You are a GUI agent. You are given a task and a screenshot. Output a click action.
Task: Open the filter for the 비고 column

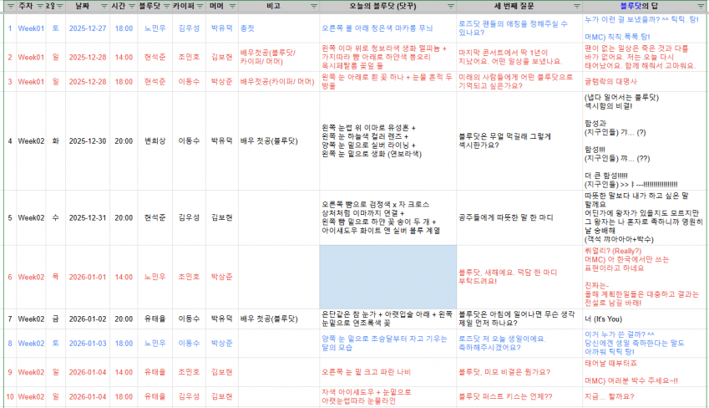pos(314,7)
